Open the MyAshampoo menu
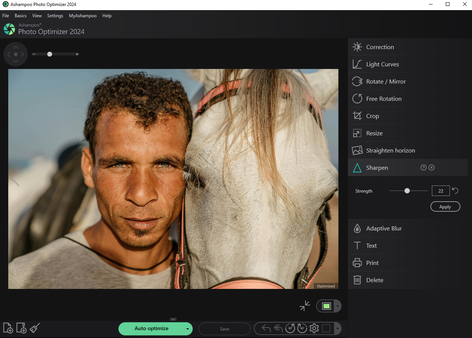 (83, 16)
